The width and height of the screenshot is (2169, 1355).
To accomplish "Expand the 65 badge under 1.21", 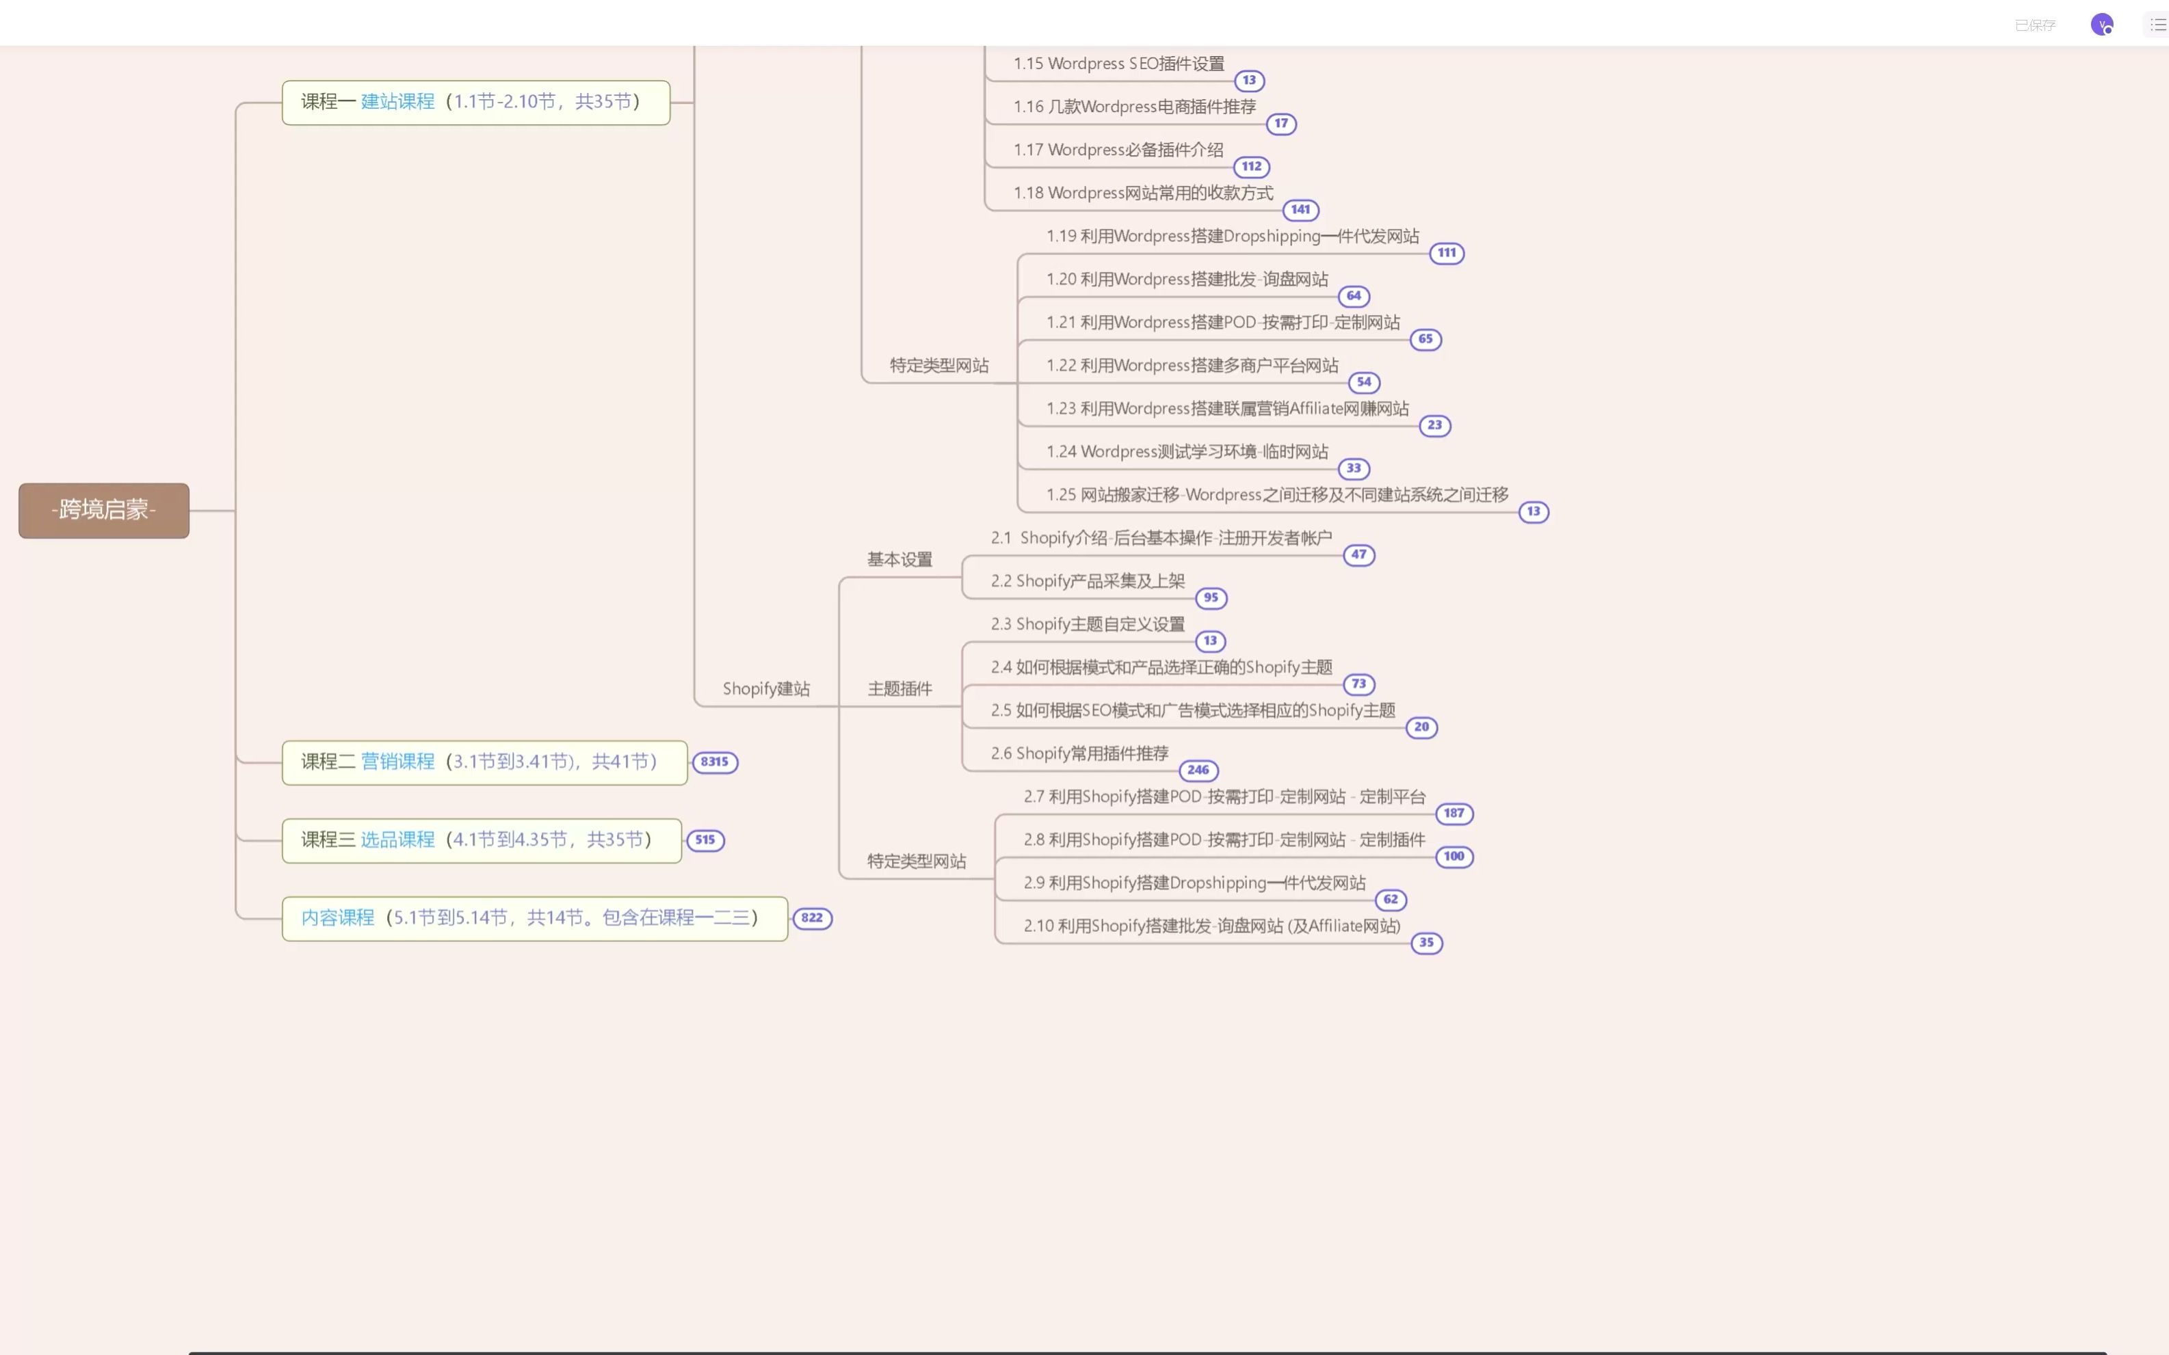I will click(1425, 339).
